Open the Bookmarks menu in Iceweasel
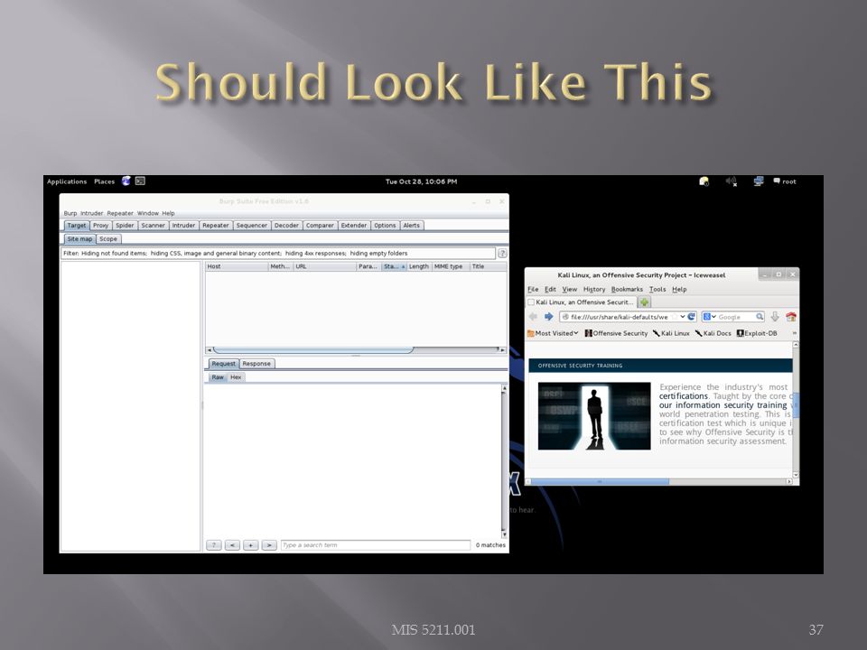This screenshot has width=867, height=650. (627, 289)
